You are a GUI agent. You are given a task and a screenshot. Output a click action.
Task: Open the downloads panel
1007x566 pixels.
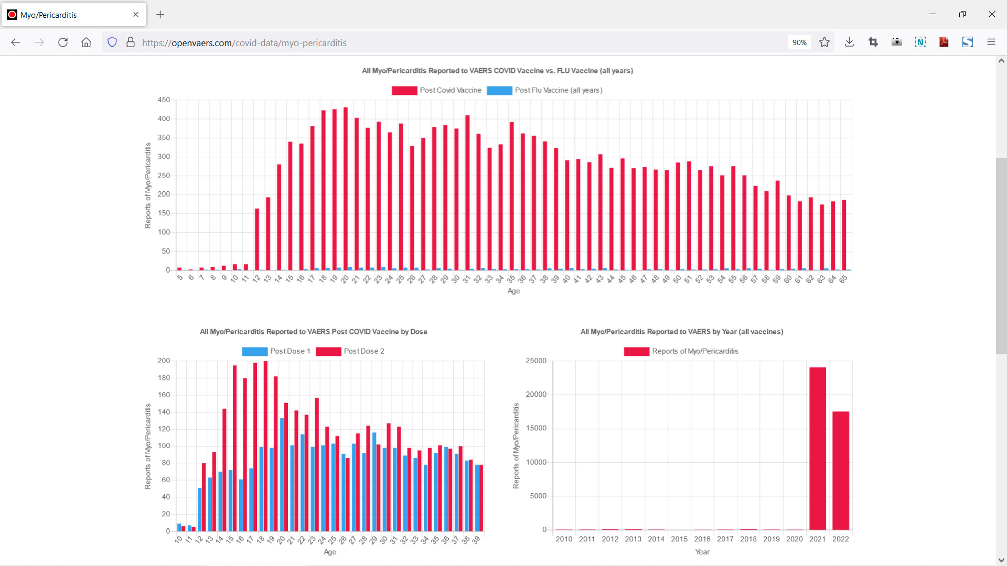849,42
